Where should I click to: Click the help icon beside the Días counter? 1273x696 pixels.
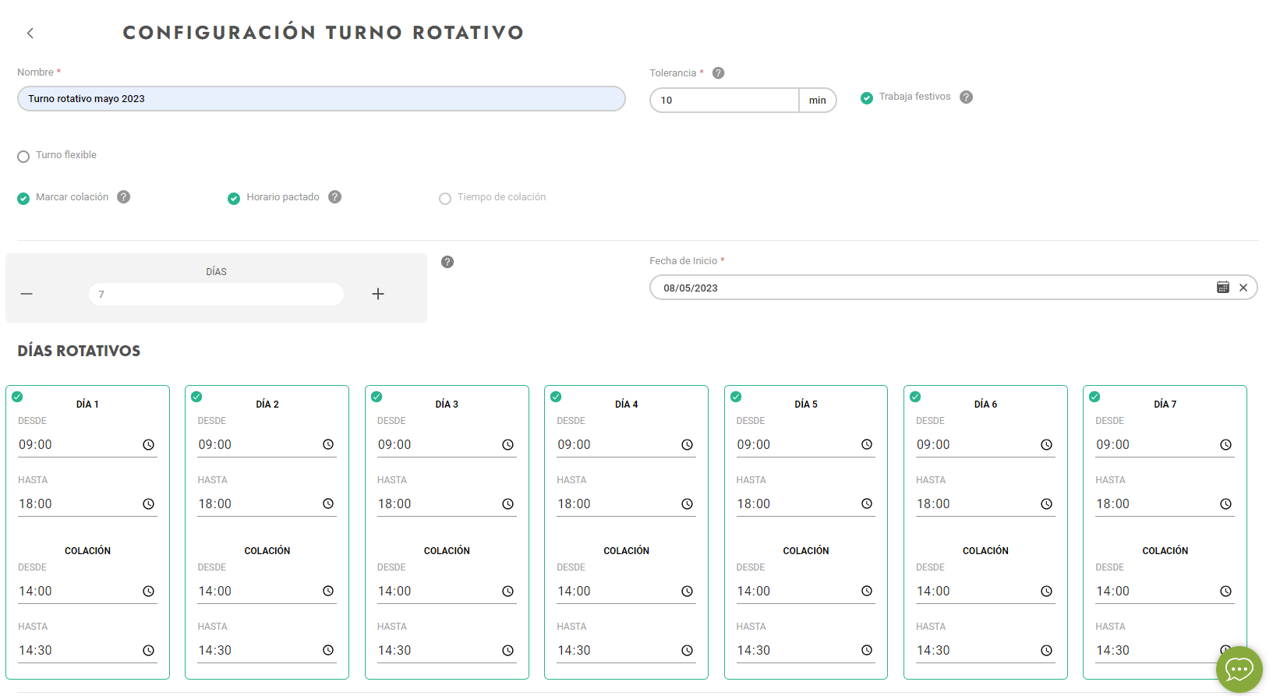[447, 262]
